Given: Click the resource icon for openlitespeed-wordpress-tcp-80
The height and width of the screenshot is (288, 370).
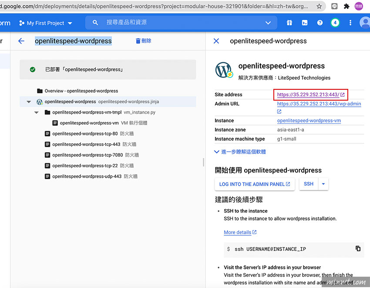Looking at the screenshot, I should click(47, 134).
